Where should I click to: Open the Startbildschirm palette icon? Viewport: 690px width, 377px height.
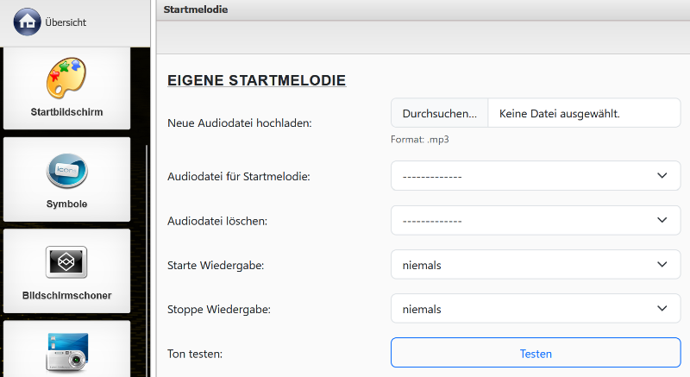coord(66,78)
